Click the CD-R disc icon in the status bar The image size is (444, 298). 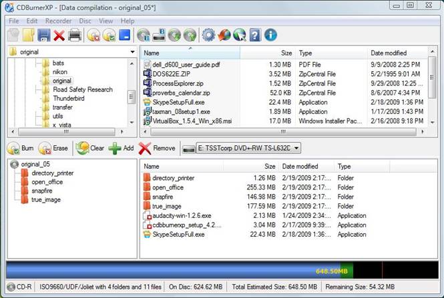tap(11, 287)
